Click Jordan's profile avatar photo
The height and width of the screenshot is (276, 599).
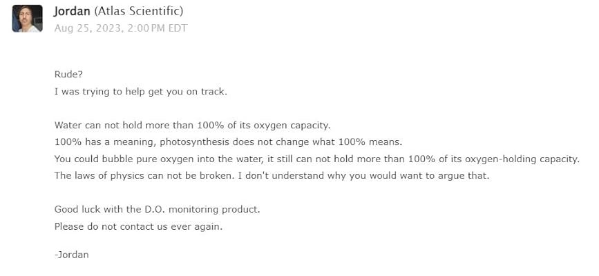27,18
